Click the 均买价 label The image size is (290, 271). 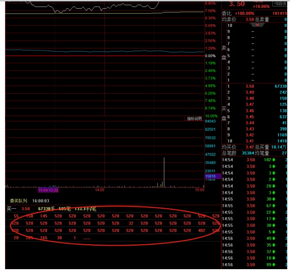click(229, 147)
